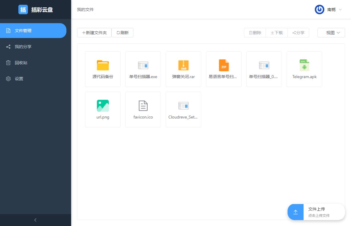Select the Cloudreve_Set file icon
351x226 pixels.
pos(183,105)
